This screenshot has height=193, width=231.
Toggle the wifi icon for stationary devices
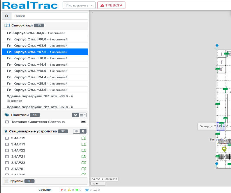click(x=76, y=131)
